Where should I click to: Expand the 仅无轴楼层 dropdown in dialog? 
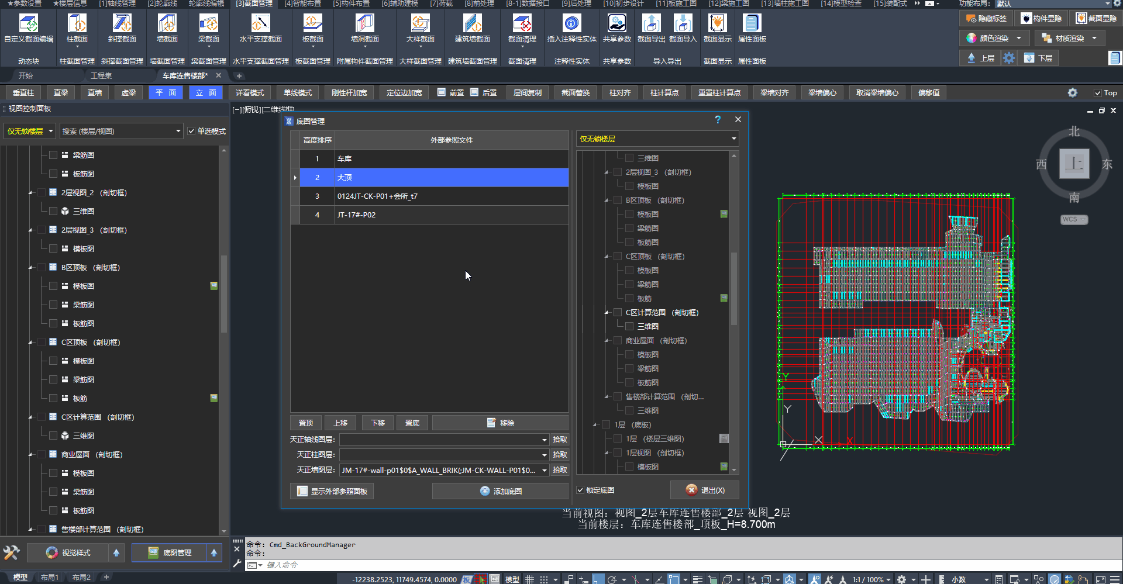click(x=733, y=139)
